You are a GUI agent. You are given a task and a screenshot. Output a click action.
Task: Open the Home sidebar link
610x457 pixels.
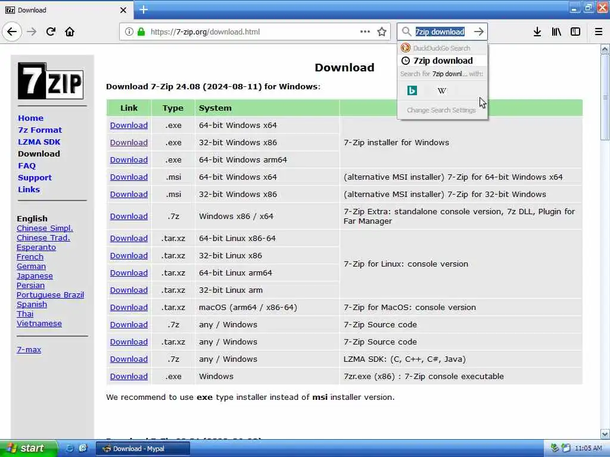31,118
